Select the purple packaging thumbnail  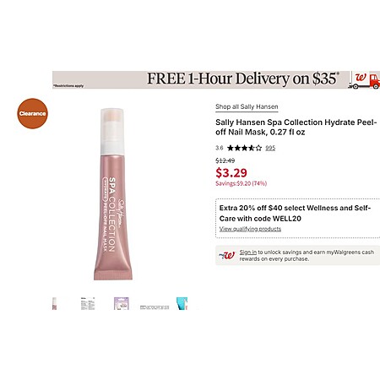(x=122, y=303)
